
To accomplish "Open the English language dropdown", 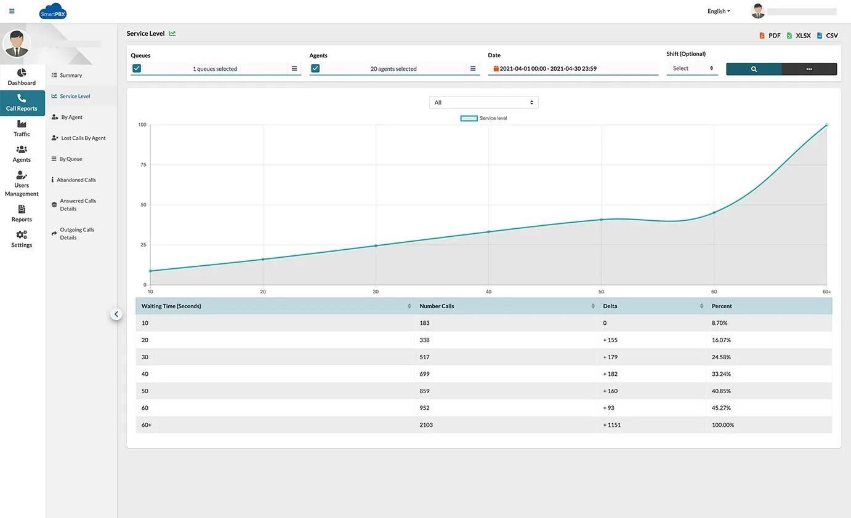I will [x=719, y=11].
